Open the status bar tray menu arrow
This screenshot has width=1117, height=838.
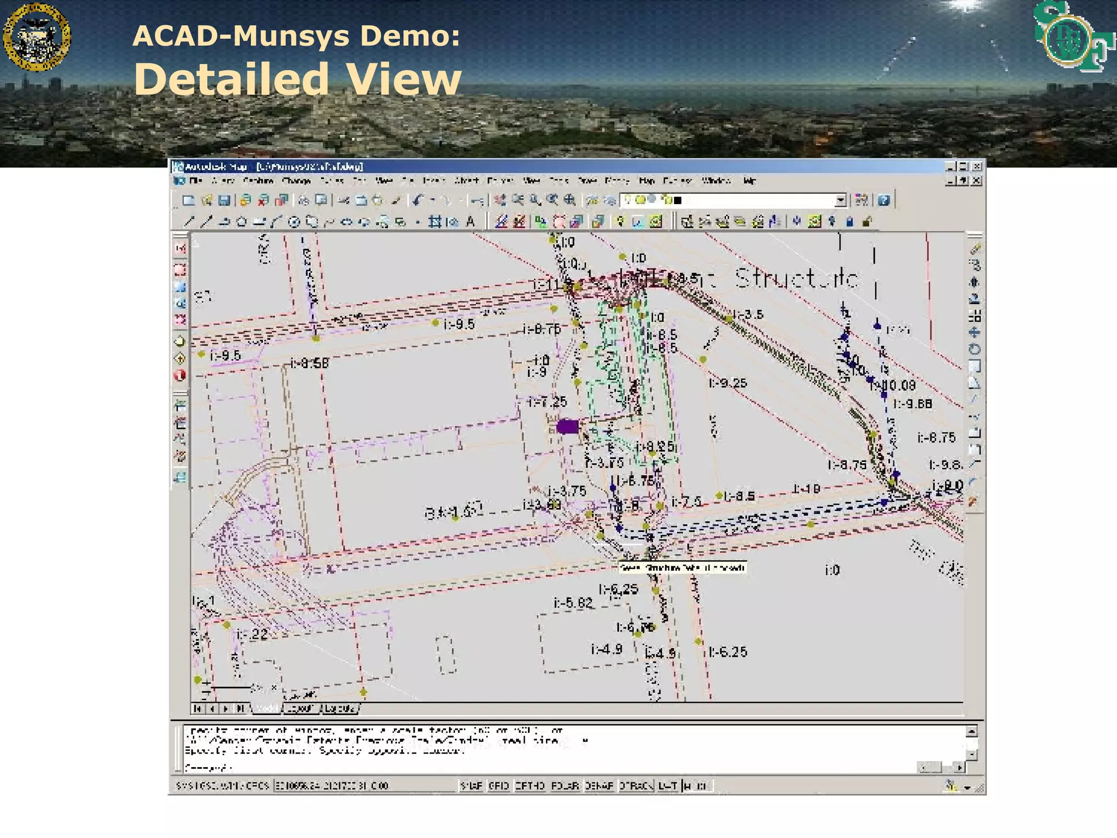pos(967,787)
